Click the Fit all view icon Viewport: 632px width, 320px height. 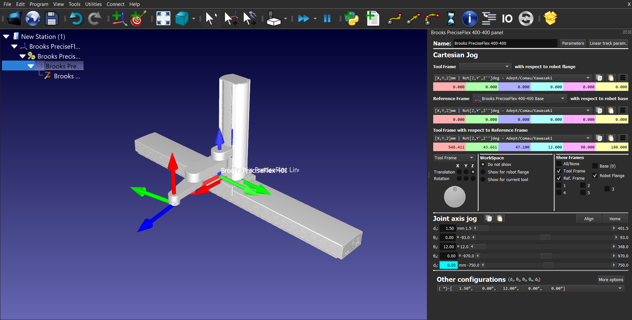point(163,18)
